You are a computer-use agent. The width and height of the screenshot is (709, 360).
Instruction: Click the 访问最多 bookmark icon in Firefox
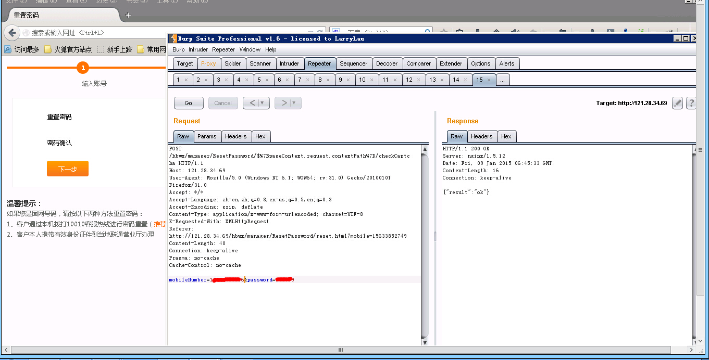click(8, 49)
